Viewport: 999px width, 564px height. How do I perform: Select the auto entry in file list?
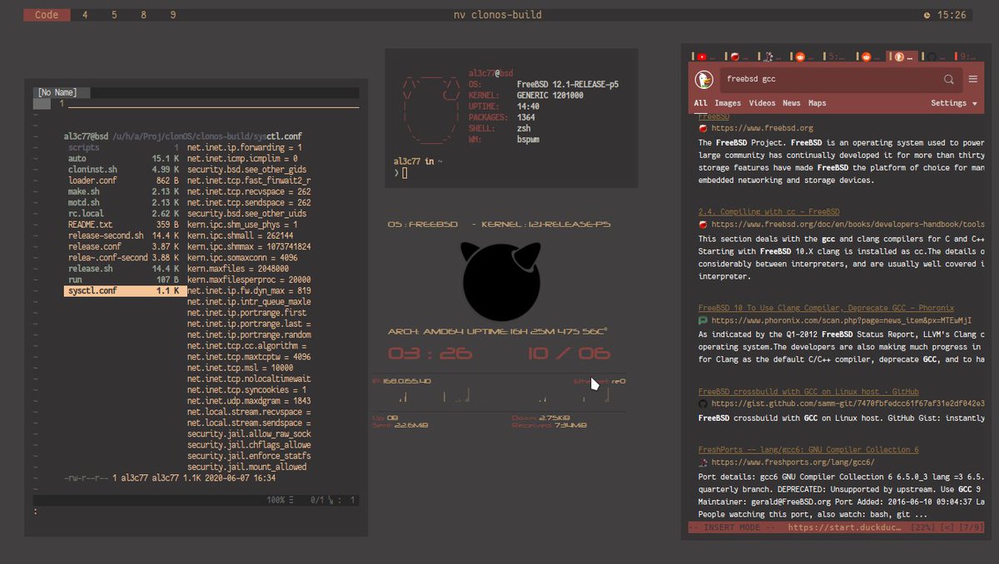pyautogui.click(x=122, y=158)
